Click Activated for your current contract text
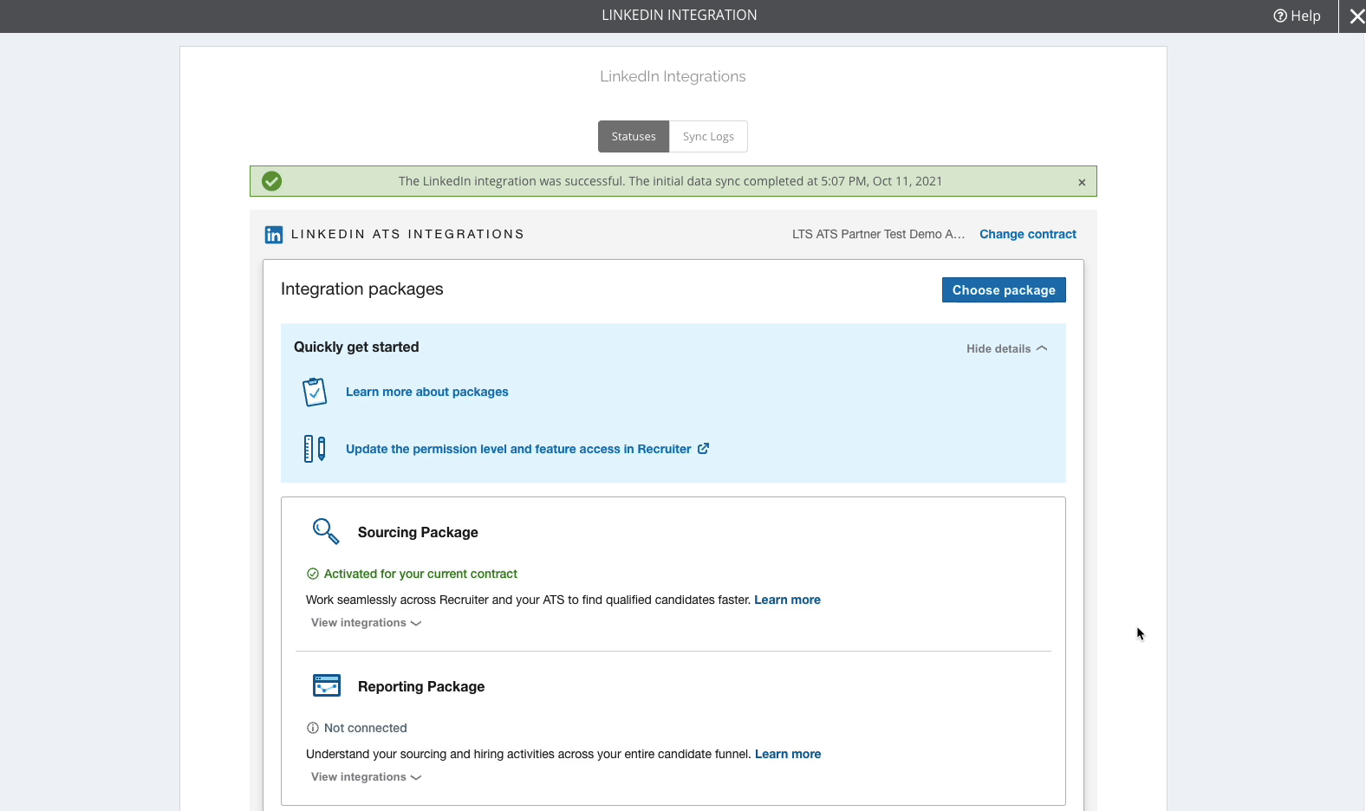Image resolution: width=1366 pixels, height=811 pixels. click(x=420, y=574)
